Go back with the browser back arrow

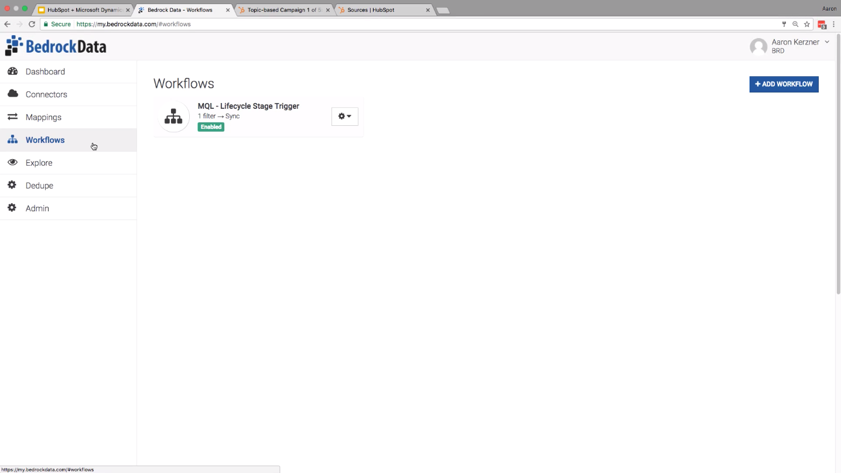tap(7, 24)
